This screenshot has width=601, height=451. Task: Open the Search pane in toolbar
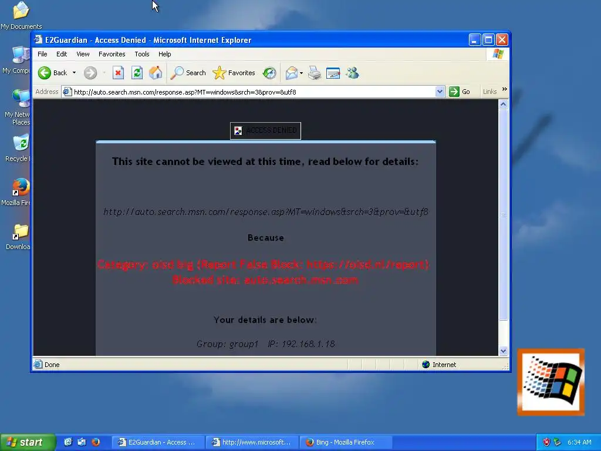tap(188, 73)
